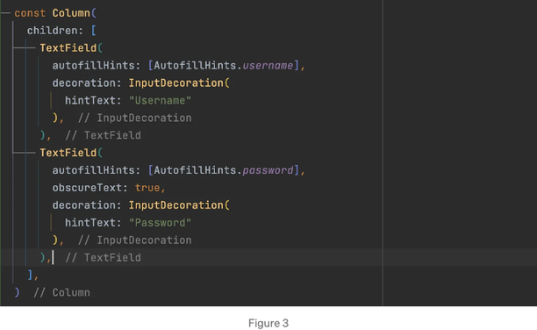Screen dimensions: 537x330
Task: Click the 'true' value after obscureText
Action: pos(147,188)
